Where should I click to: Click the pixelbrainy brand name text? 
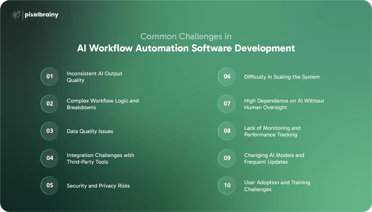42,15
